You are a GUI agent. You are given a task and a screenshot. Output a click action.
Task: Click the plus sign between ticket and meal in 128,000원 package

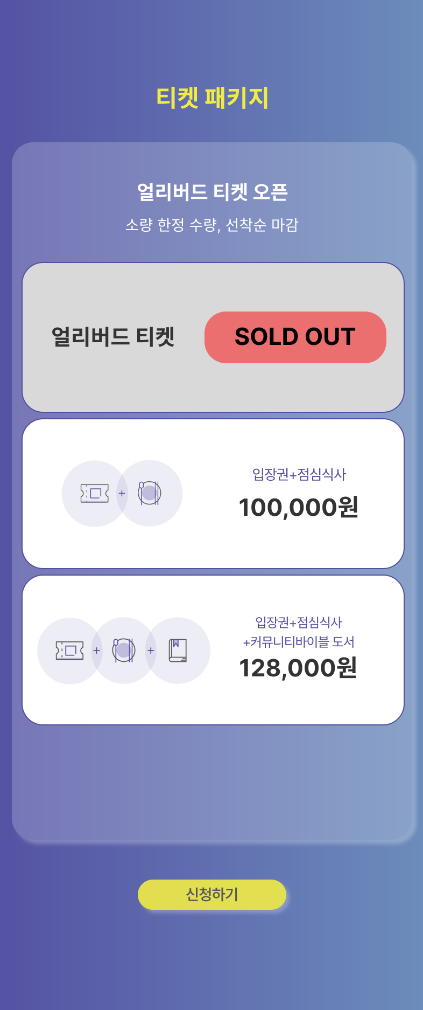[x=97, y=651]
